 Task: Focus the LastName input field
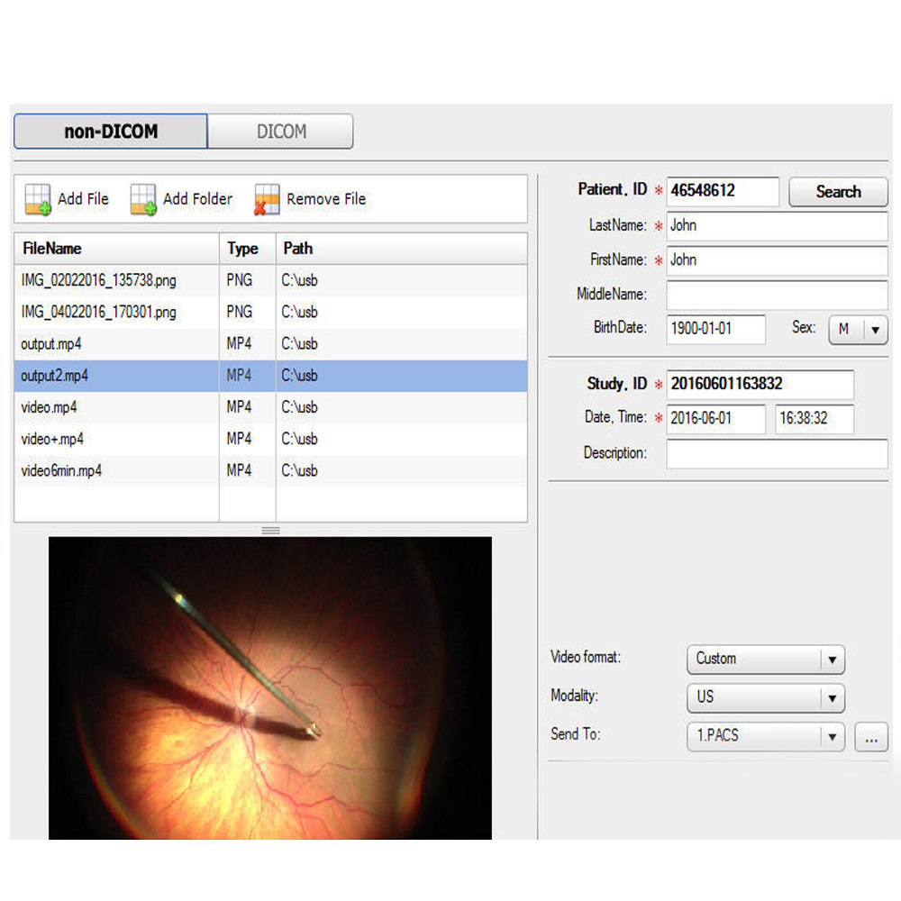point(777,226)
